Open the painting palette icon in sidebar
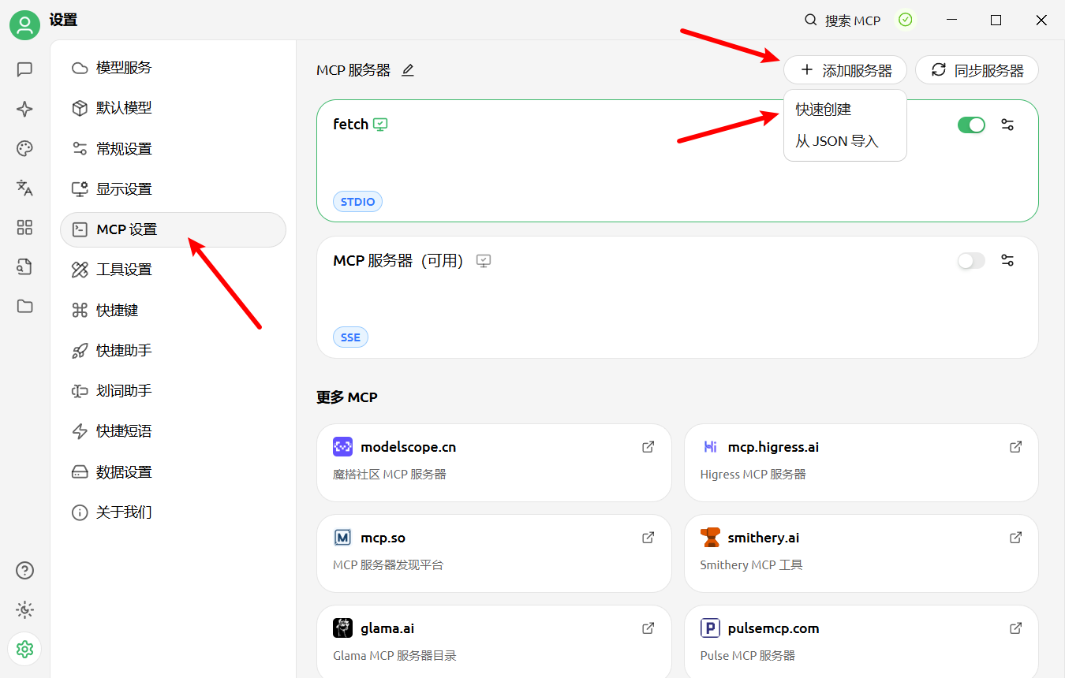 [x=24, y=148]
